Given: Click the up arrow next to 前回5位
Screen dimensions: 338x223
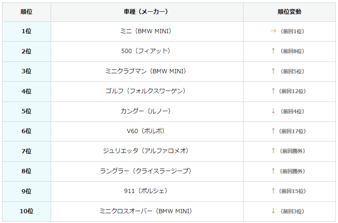Looking at the screenshot, I should (x=273, y=71).
